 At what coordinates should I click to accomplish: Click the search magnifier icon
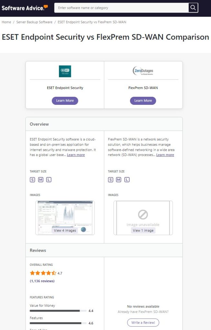[x=193, y=8]
